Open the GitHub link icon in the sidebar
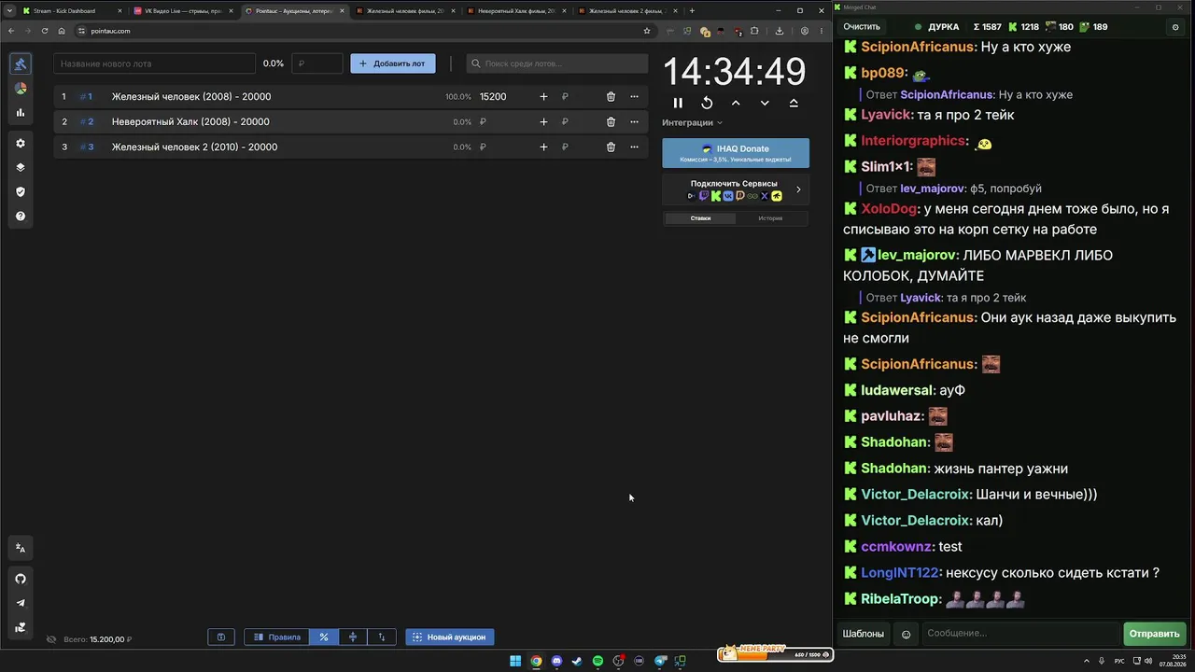Image resolution: width=1195 pixels, height=672 pixels. (x=21, y=579)
